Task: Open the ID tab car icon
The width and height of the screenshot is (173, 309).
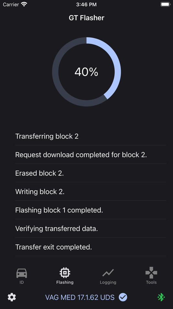Action: (22, 273)
